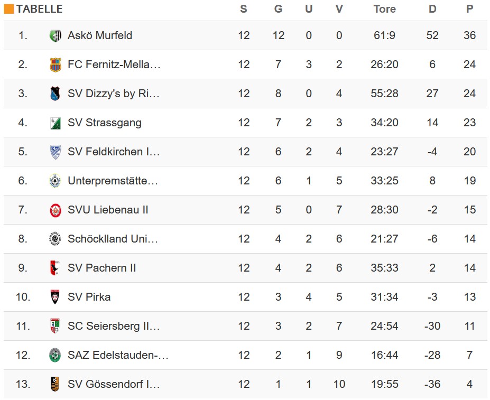Click the P points column header
Screen dimensions: 490x400
click(x=469, y=9)
